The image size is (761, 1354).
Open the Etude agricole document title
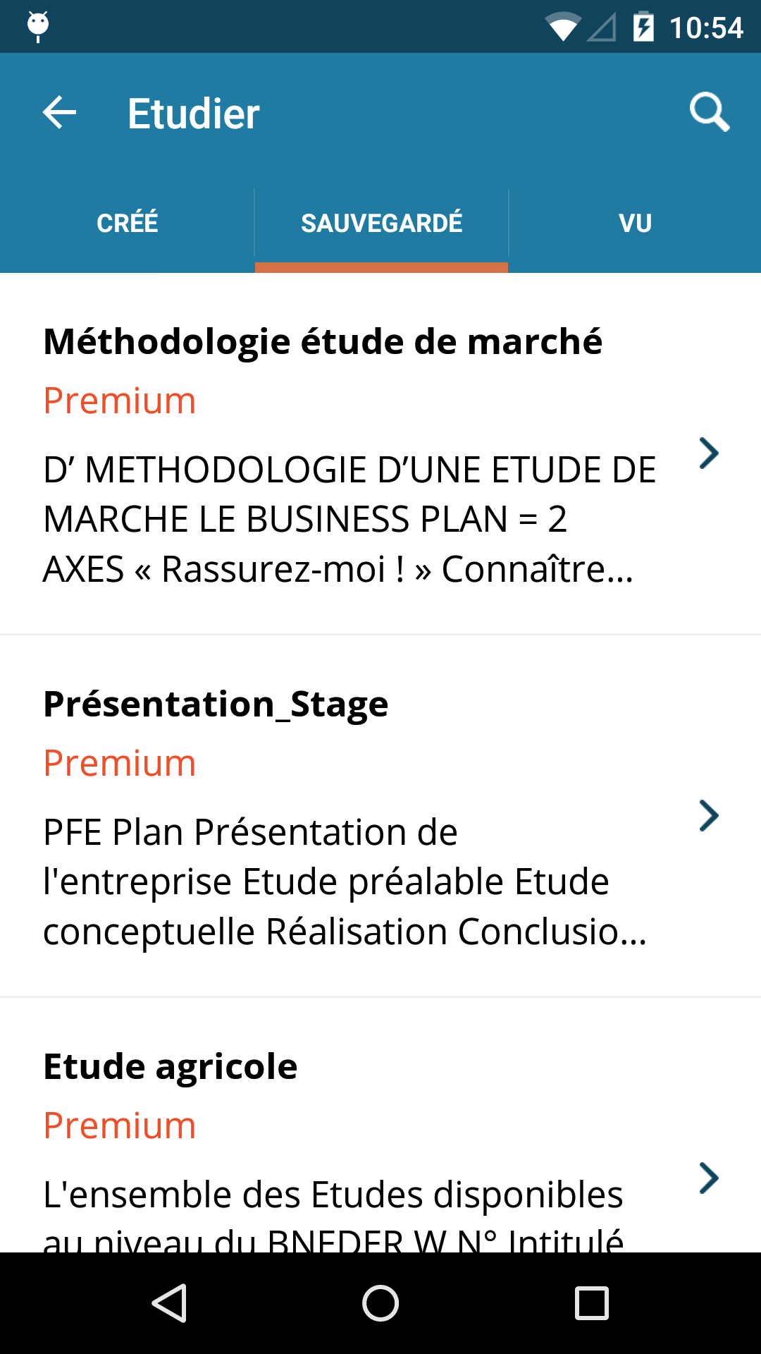[171, 1066]
